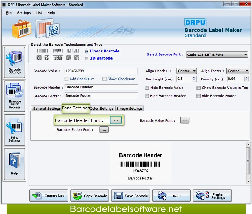Enable the Add Checksum checkbox
Screen dimensions: 252x214
click(66, 79)
